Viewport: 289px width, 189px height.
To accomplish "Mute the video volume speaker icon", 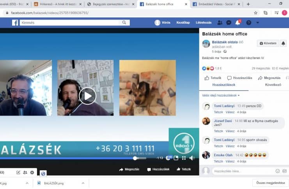I will [x=192, y=158].
